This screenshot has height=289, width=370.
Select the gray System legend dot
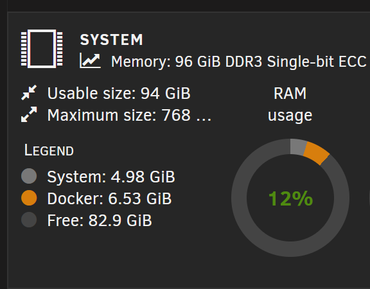[29, 176]
